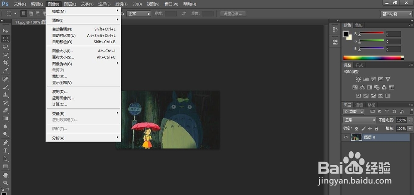Select the Move tool
This screenshot has width=414, height=195.
[x=5, y=31]
